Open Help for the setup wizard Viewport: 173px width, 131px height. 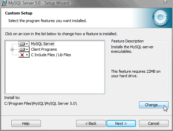pos(26,123)
